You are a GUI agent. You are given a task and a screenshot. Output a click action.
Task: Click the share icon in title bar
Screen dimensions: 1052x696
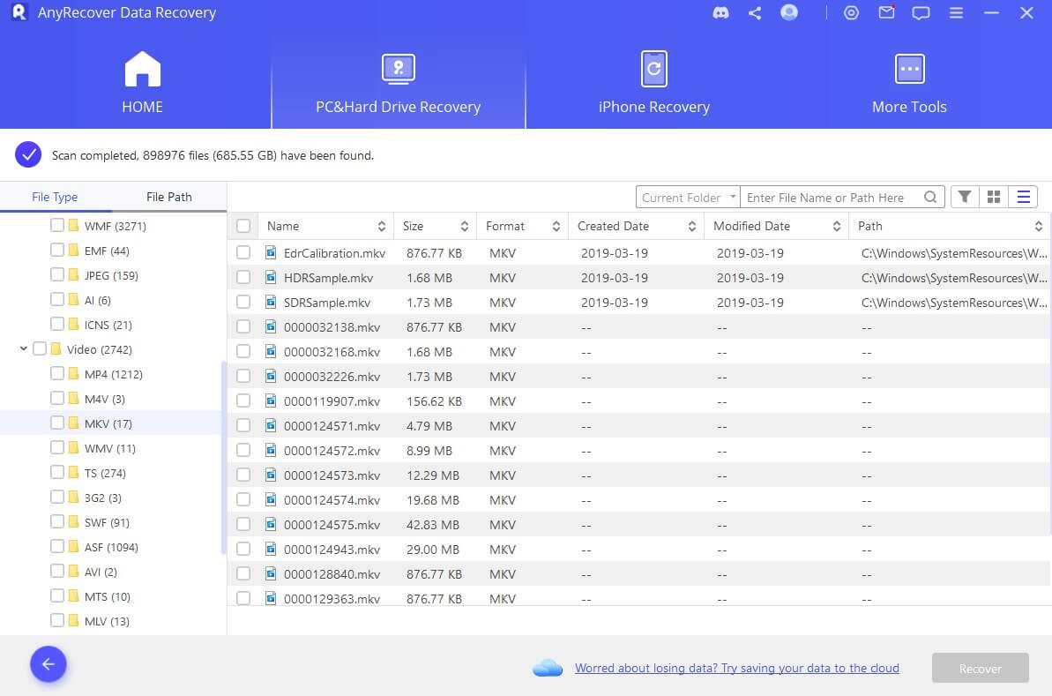click(x=755, y=13)
